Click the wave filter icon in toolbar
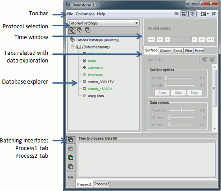The height and width of the screenshot is (191, 221). coord(176,14)
